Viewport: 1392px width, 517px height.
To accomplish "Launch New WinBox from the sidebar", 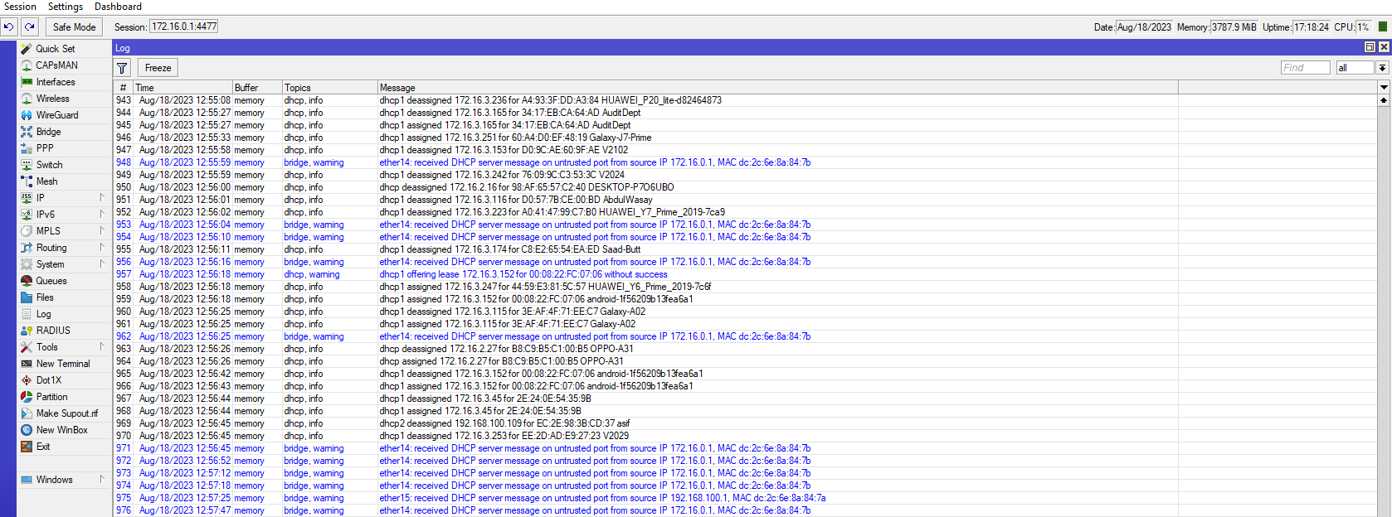I will pos(61,430).
